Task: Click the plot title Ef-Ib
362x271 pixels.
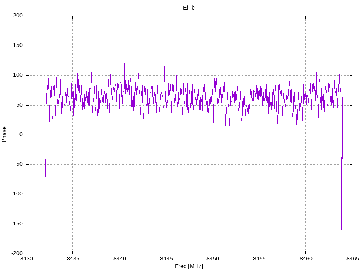Action: 189,8
